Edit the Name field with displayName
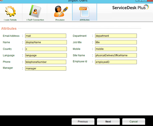Image resolution: width=153 pixels, height=126 pixels. [46, 42]
